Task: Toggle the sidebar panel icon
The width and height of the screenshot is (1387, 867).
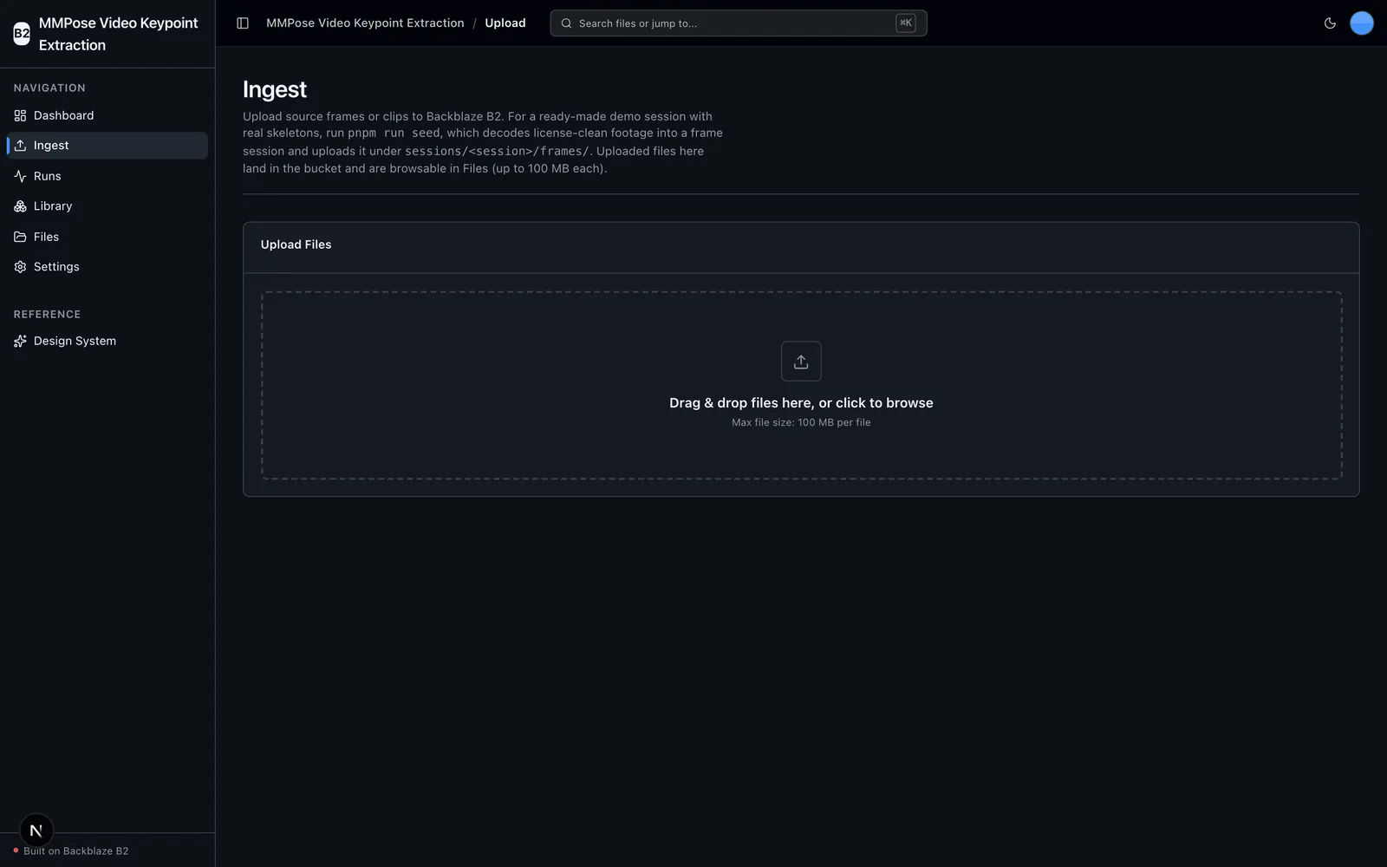Action: click(x=243, y=23)
